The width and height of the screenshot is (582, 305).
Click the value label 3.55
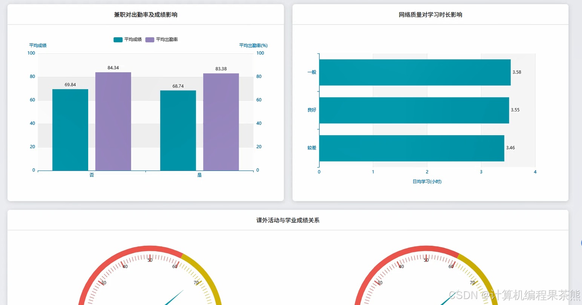coord(515,110)
